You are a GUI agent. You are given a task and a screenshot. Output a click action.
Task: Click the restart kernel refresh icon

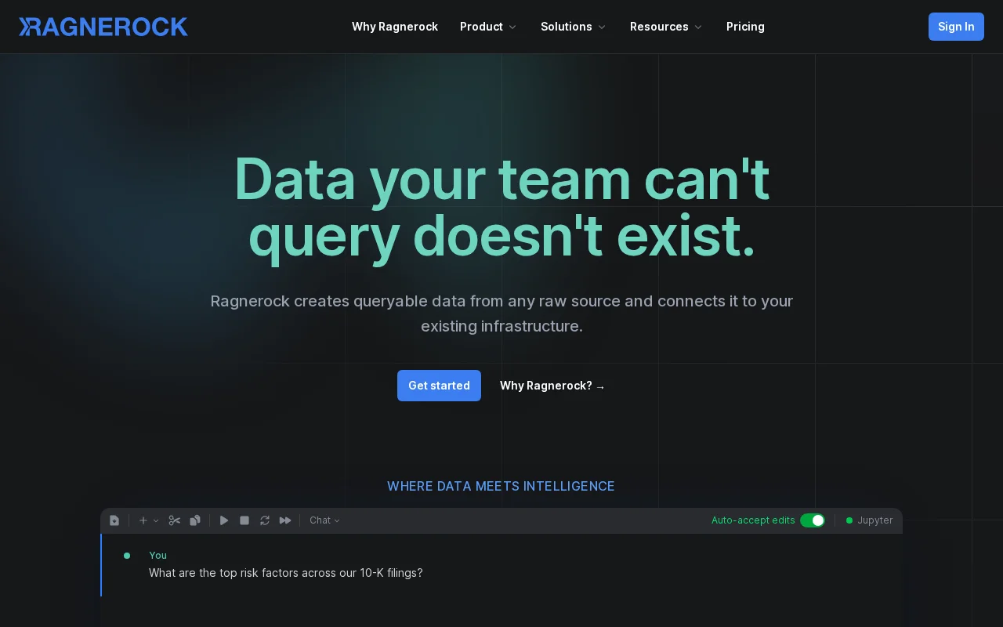pos(265,520)
